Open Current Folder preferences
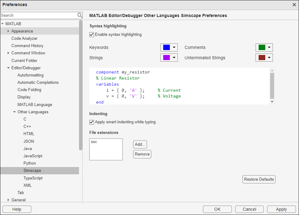This screenshot has width=299, height=215. [24, 60]
